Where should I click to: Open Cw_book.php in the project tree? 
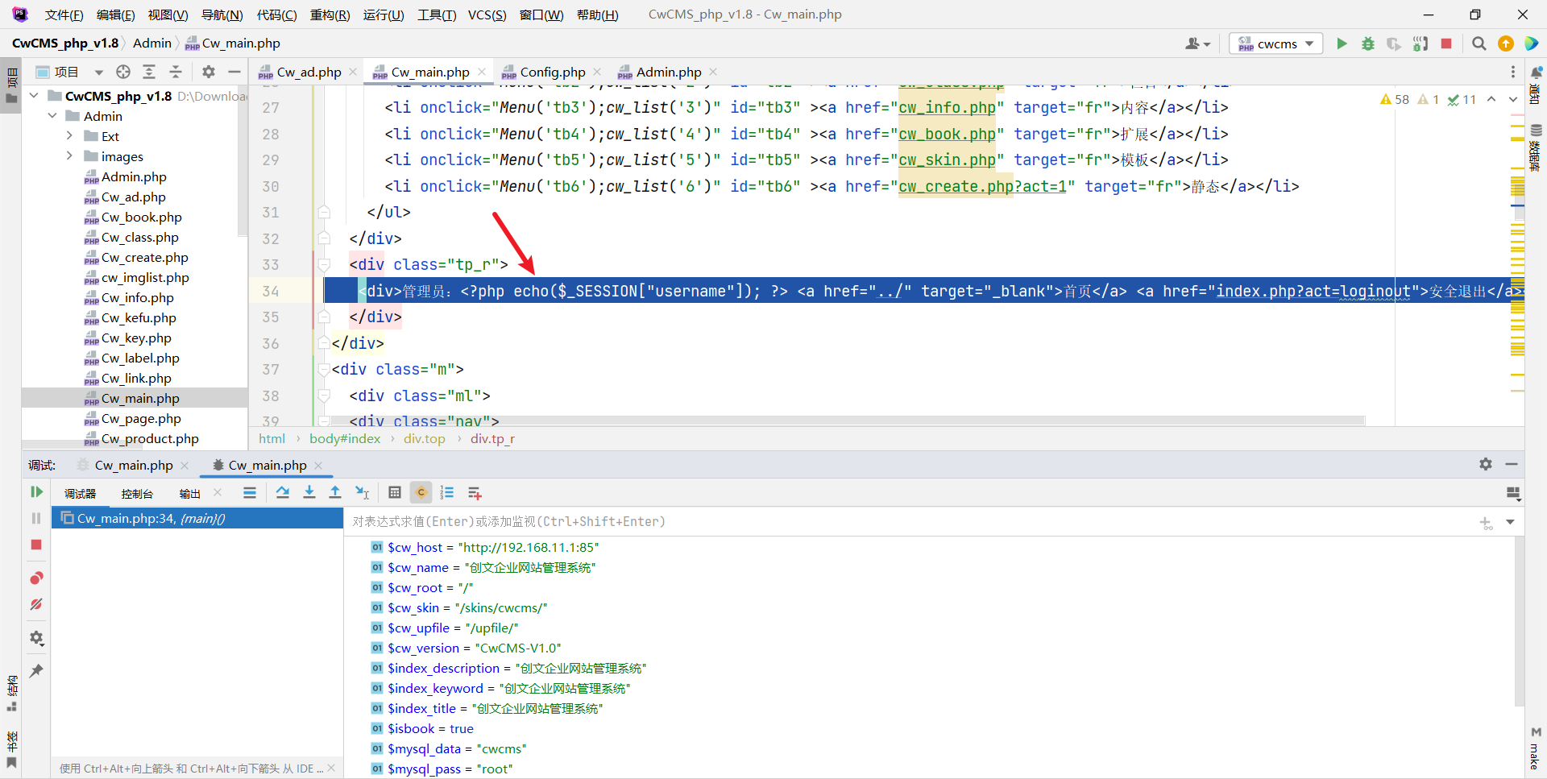pyautogui.click(x=142, y=217)
